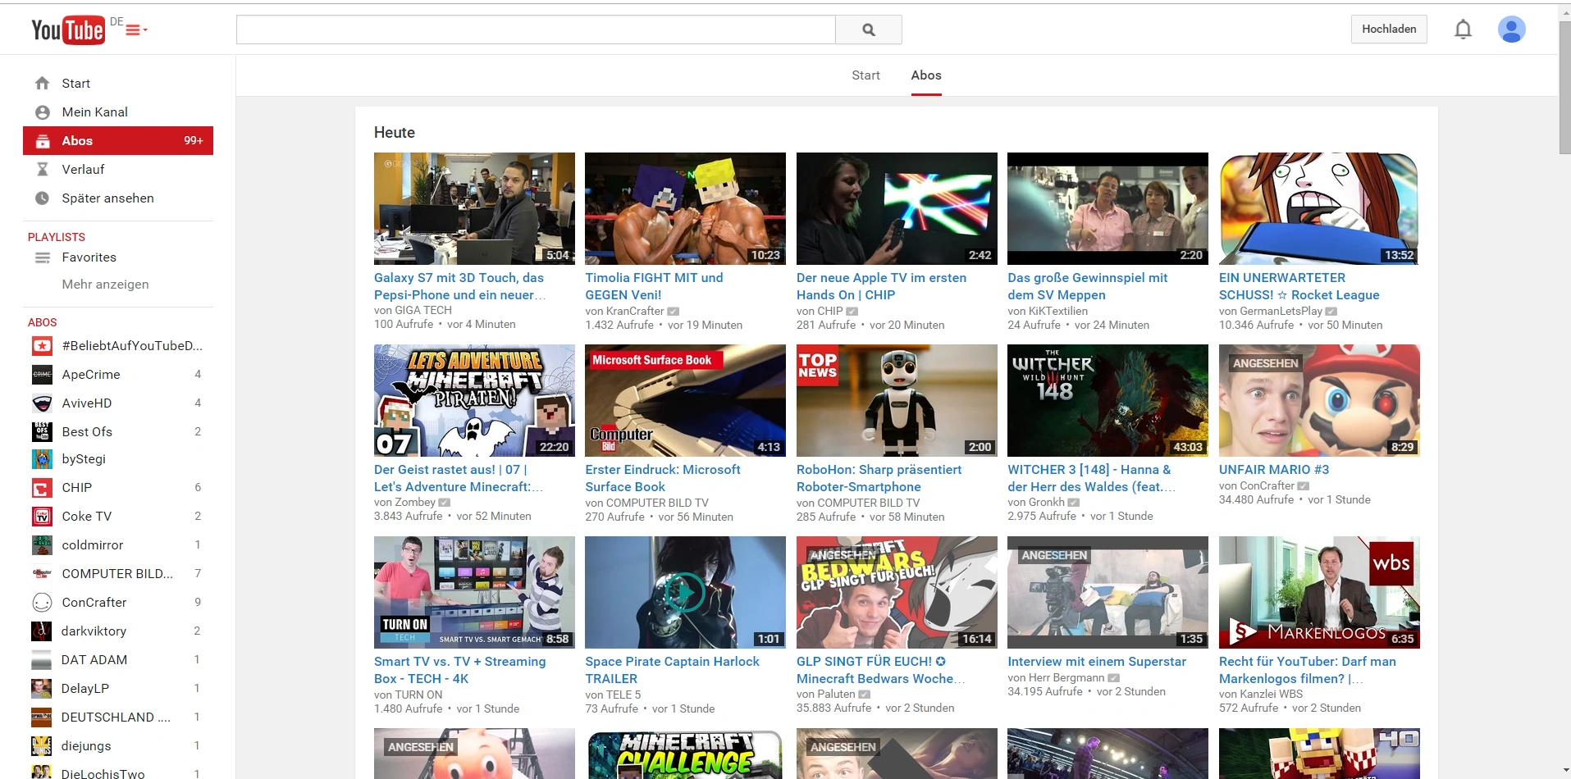The image size is (1571, 779).
Task: Click title 'Interview mit einem Superstar'
Action: 1097,662
